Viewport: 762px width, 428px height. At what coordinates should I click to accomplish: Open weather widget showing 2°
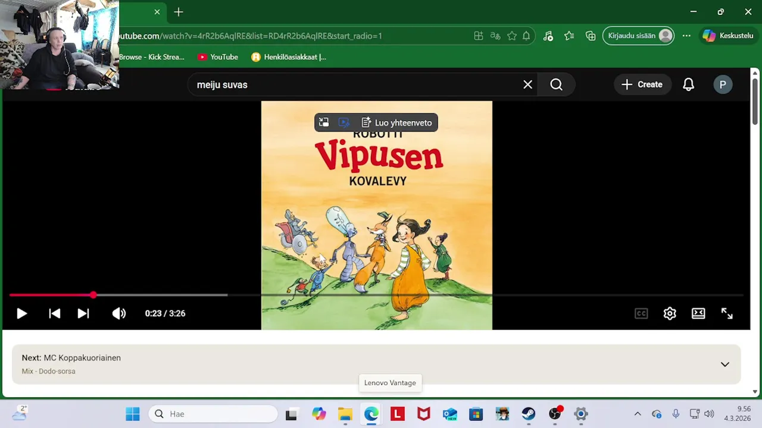click(x=20, y=413)
